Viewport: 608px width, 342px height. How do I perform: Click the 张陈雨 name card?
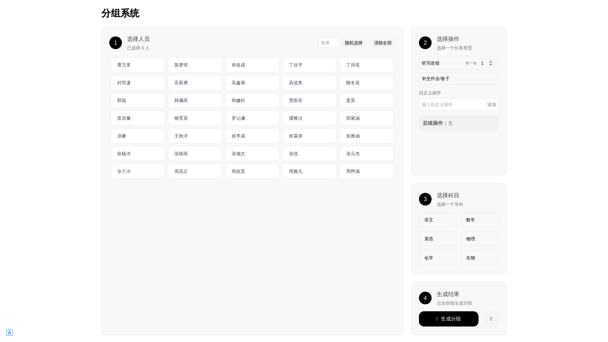[195, 154]
